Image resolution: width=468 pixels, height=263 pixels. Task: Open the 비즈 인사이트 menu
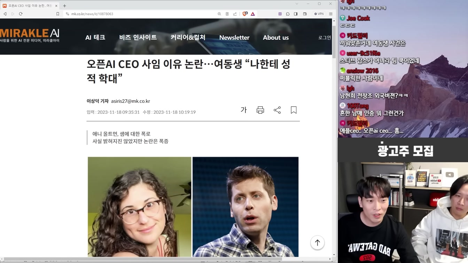click(x=138, y=37)
